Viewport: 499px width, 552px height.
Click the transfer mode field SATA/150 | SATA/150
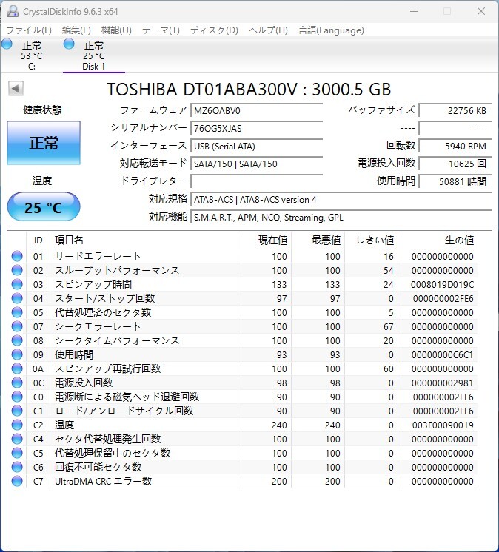click(x=256, y=164)
